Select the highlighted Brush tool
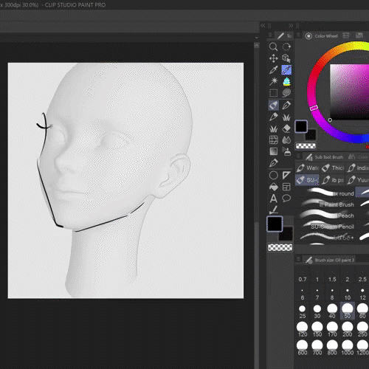Image resolution: width=369 pixels, height=369 pixels. point(273,106)
